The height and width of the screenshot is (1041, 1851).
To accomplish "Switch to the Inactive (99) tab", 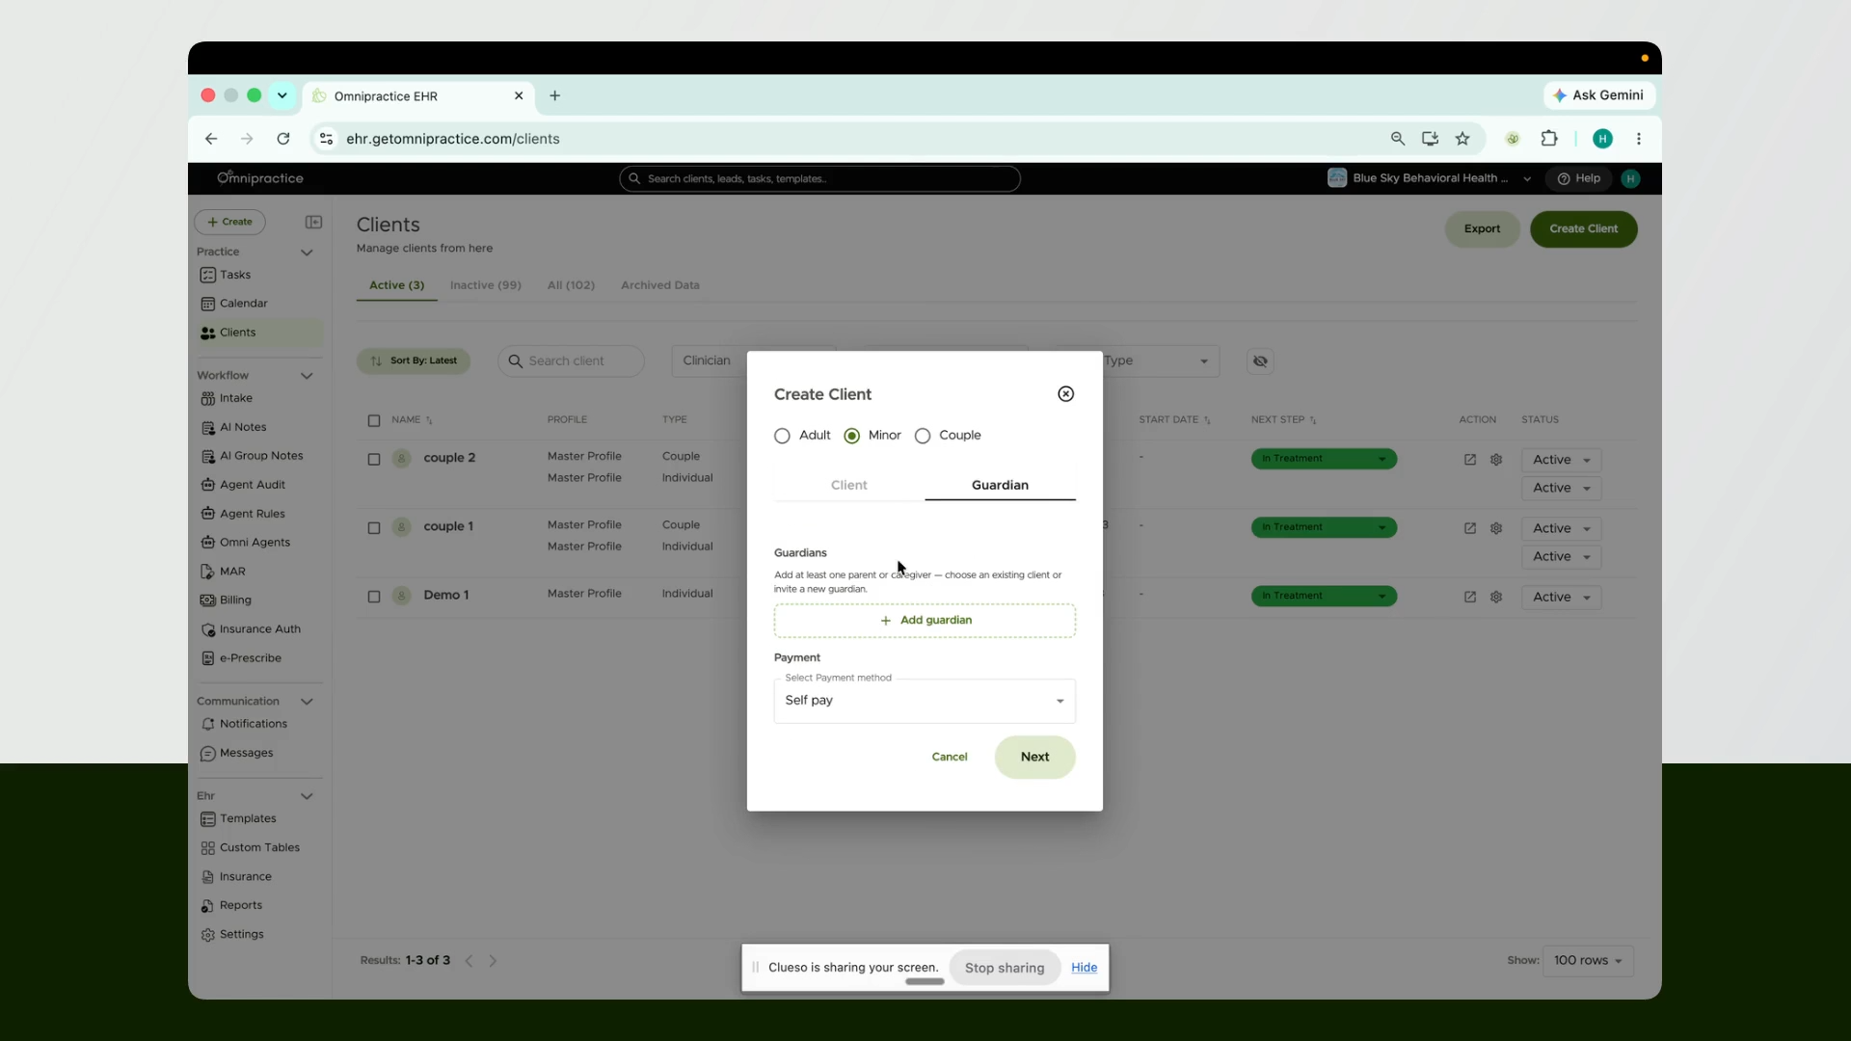I will click(485, 285).
